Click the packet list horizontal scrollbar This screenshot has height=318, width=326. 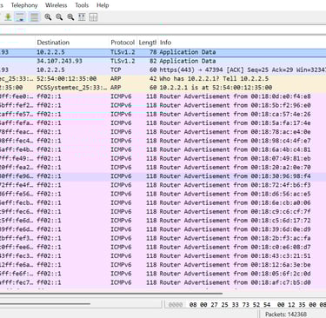click(111, 294)
